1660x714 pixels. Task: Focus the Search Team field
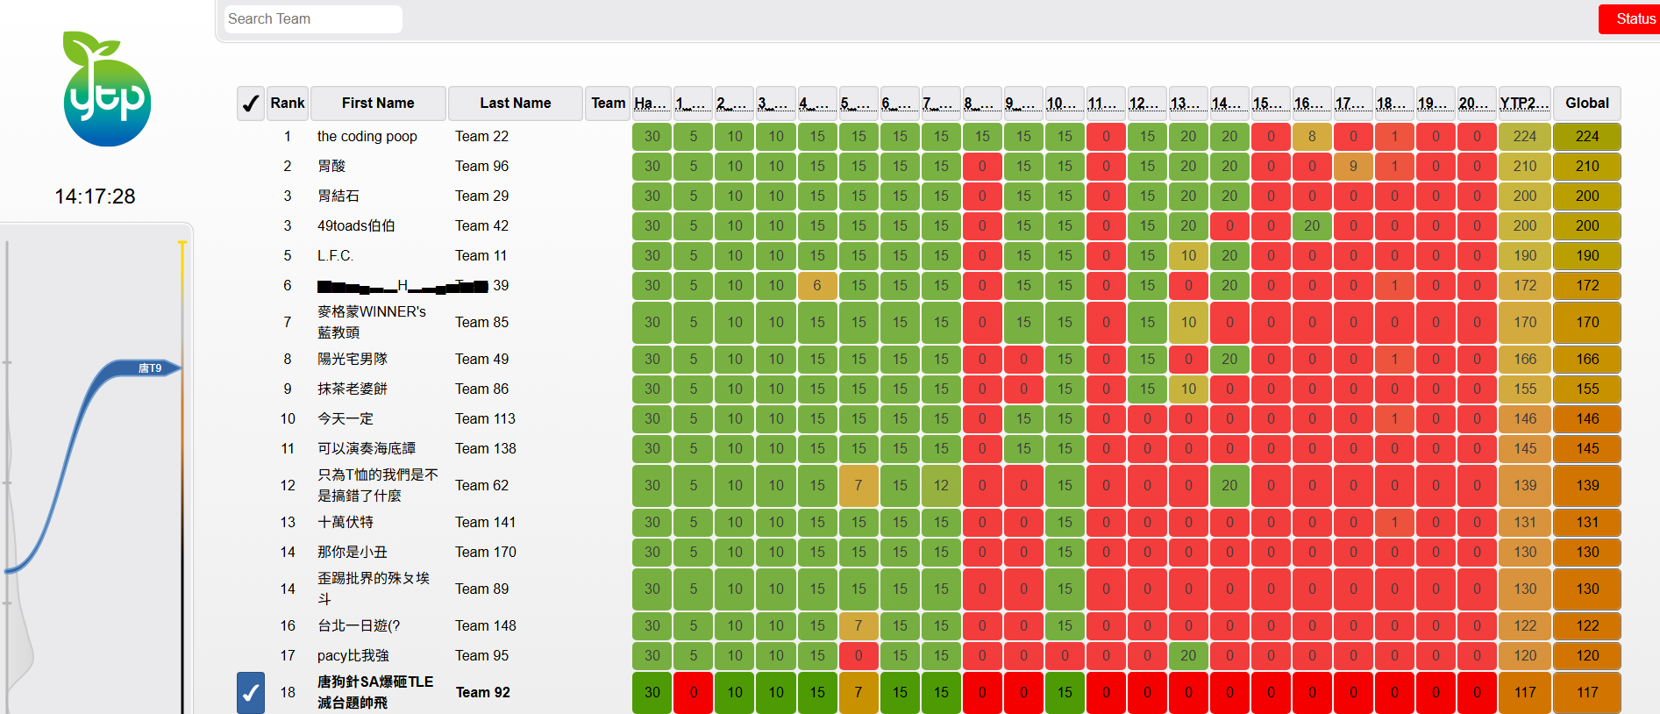[x=313, y=19]
